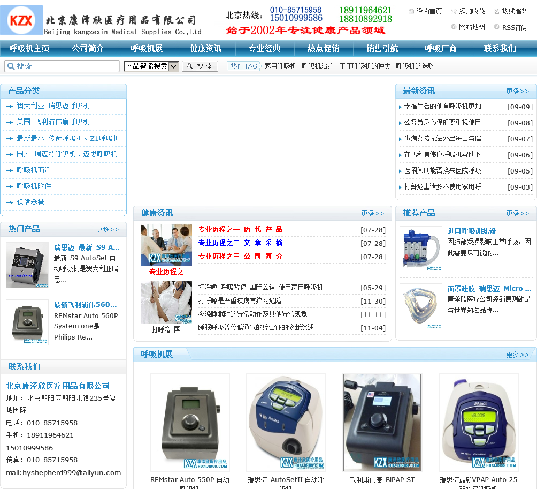537x489 pixels.
Task: Open the 呼吸机附件 category
Action: 34,186
